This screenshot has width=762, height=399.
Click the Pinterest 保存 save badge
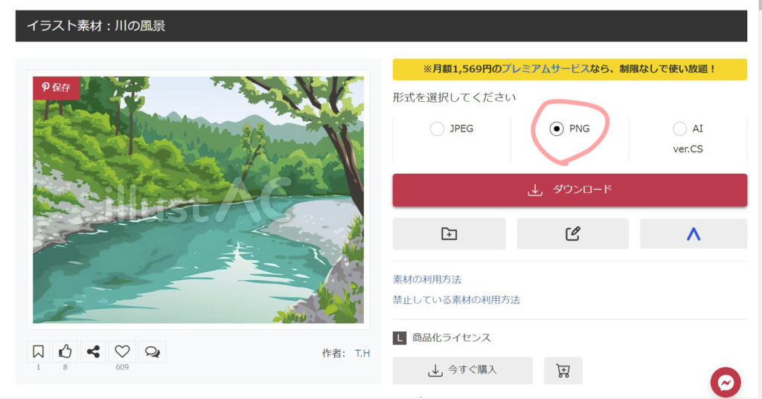56,87
